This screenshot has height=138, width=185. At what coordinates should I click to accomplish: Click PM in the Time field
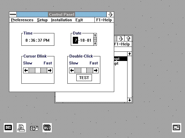pos(46,40)
